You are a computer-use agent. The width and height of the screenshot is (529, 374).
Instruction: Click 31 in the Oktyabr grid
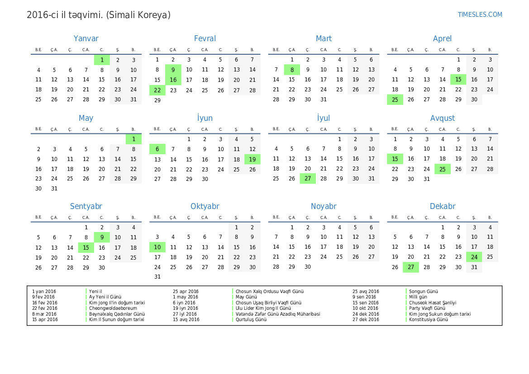[x=157, y=276]
